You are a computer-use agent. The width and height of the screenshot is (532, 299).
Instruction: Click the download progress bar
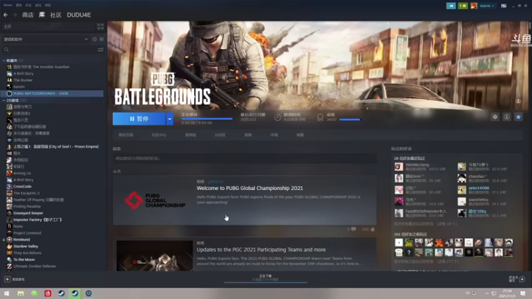[207, 119]
